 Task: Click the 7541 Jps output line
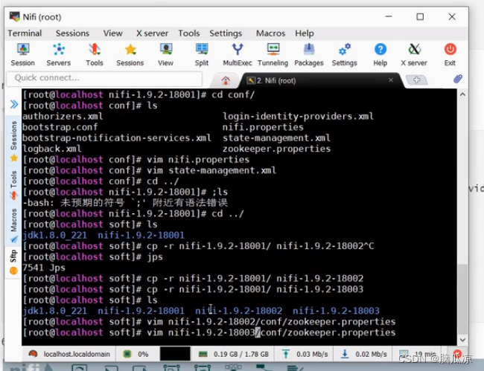point(44,268)
